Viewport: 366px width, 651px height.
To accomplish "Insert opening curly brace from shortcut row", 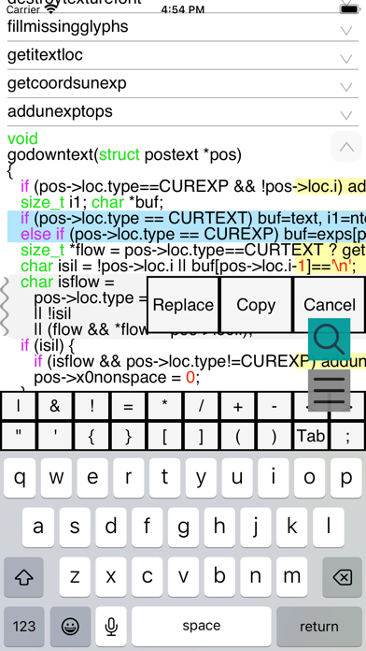I will (x=91, y=436).
